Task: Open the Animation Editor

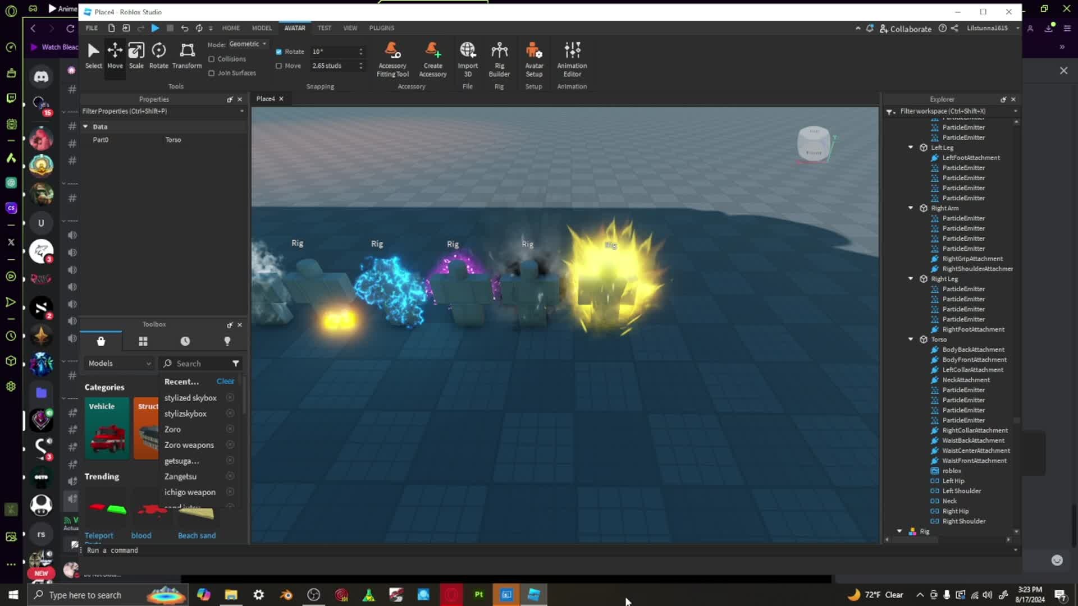Action: [572, 56]
